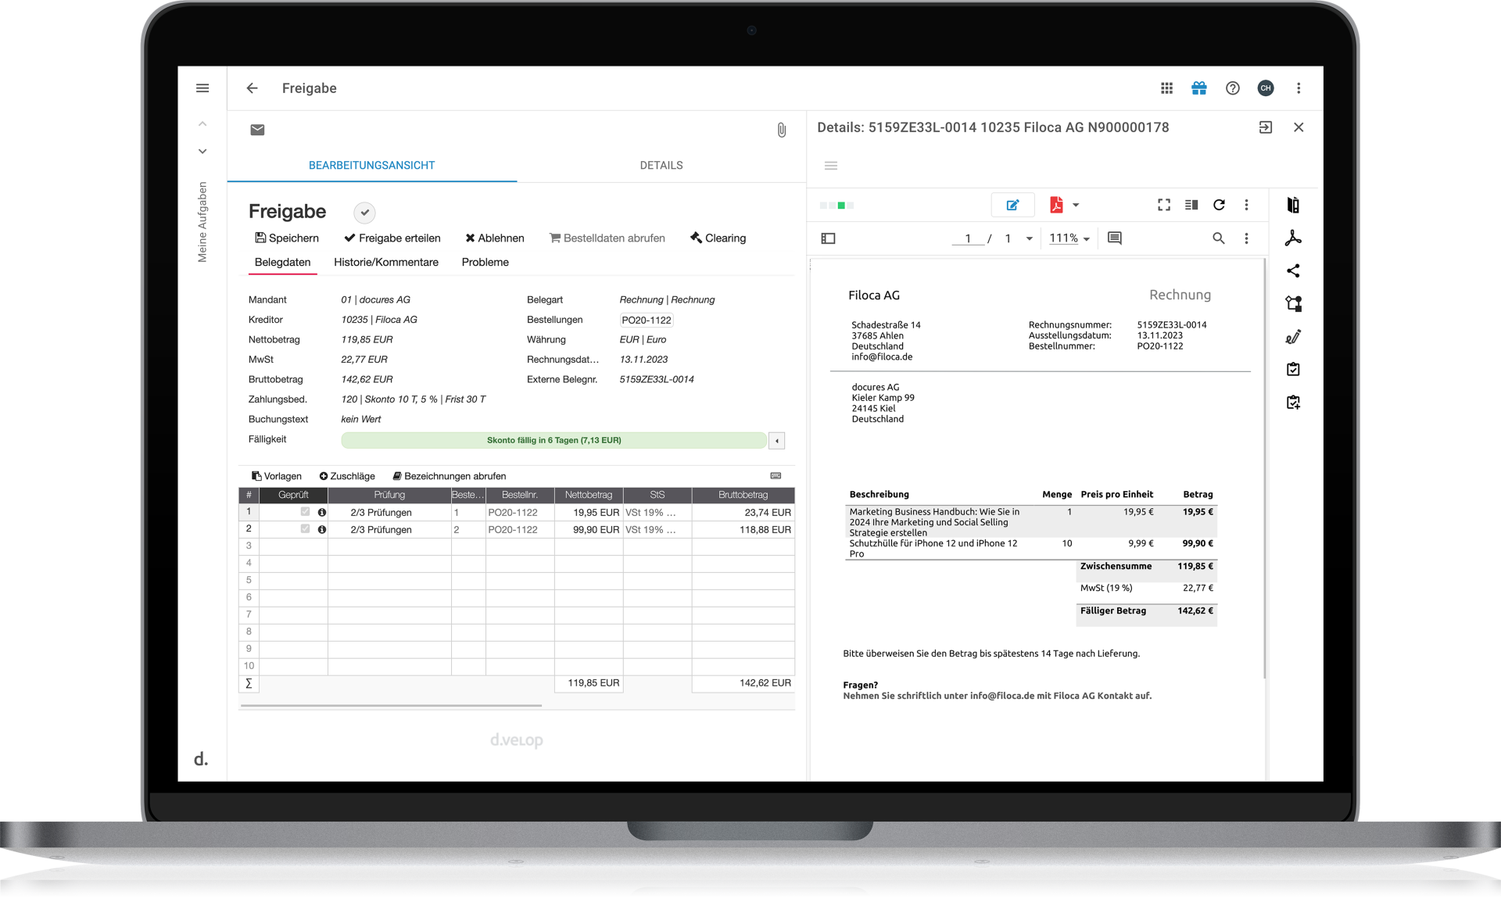Expand the Fälligkeit arrow next to Skonto banner
1501x906 pixels.
pyautogui.click(x=776, y=440)
